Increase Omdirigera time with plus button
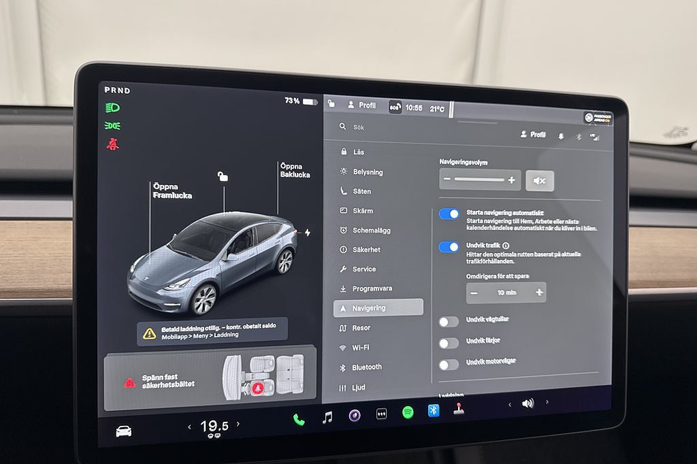This screenshot has height=464, width=697. tap(539, 293)
